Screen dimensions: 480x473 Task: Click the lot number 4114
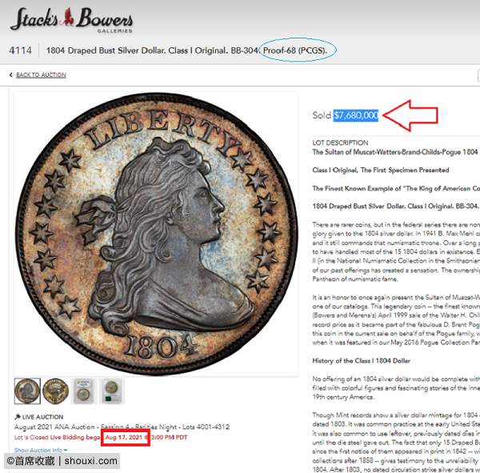(20, 50)
